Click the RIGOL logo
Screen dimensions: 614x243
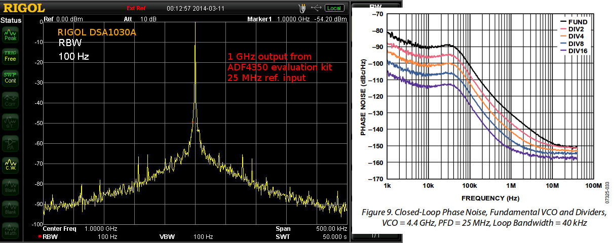pos(23,8)
